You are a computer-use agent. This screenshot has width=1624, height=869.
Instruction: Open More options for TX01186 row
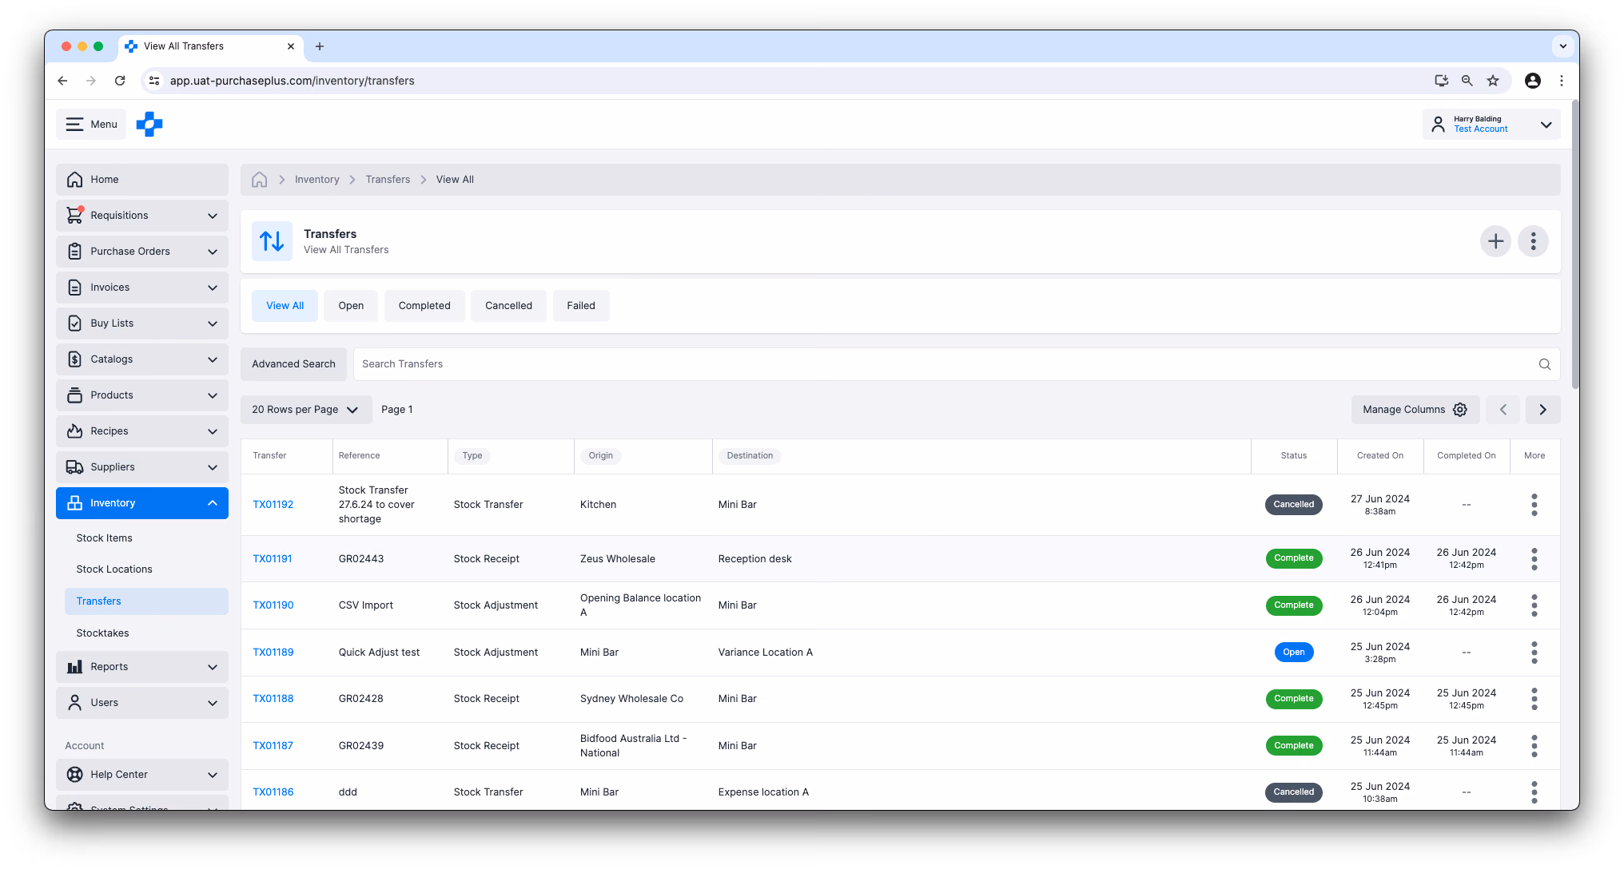coord(1534,792)
